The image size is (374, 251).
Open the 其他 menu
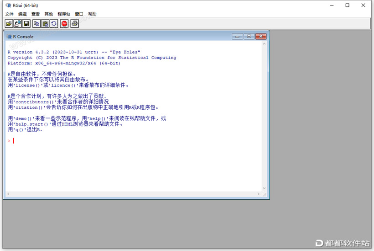pos(49,14)
